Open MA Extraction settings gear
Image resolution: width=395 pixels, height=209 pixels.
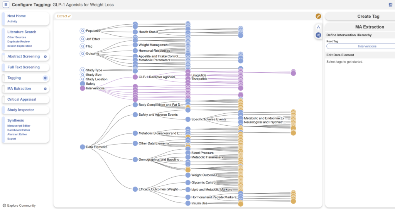coord(46,89)
